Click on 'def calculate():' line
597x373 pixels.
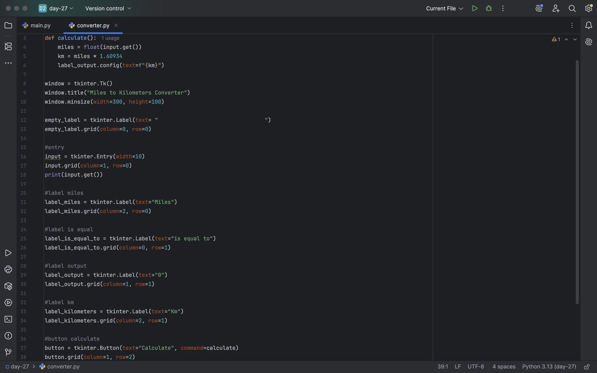coord(70,38)
